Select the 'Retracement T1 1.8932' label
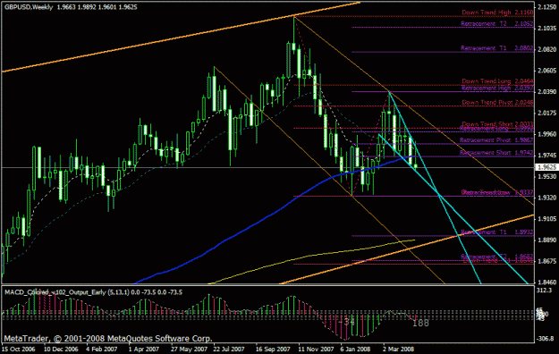 [x=497, y=232]
